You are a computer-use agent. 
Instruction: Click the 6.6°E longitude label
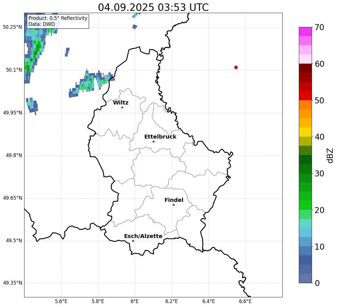tap(245, 301)
